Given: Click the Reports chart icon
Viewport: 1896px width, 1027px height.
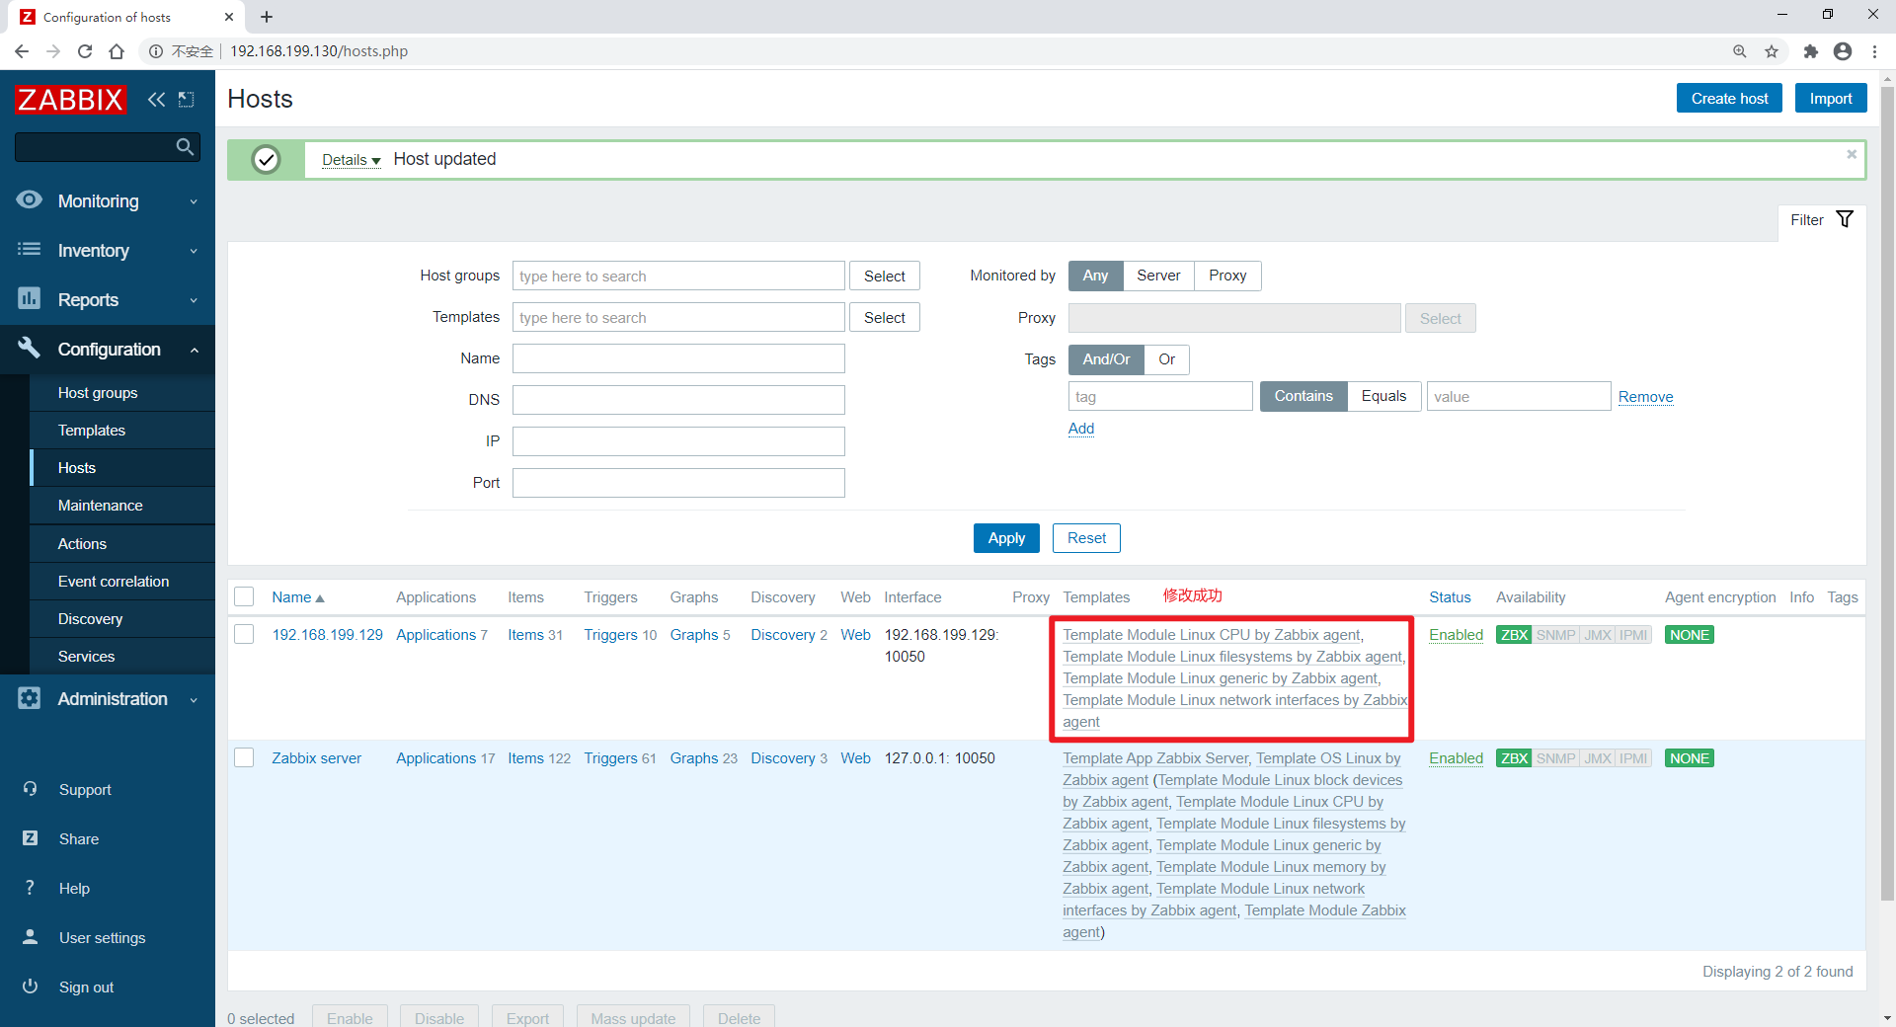Looking at the screenshot, I should pyautogui.click(x=30, y=298).
